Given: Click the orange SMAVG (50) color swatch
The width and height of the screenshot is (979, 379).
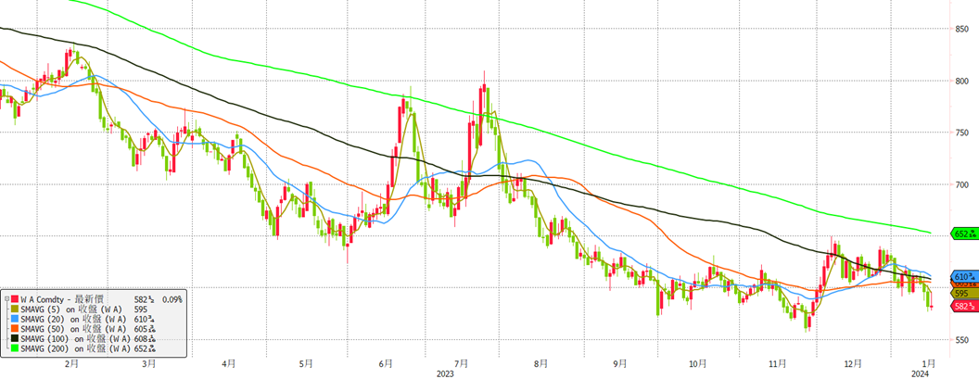Looking at the screenshot, I should 14,330.
